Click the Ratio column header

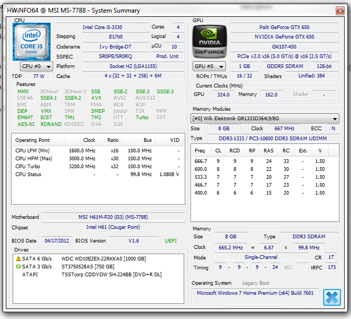(110, 140)
